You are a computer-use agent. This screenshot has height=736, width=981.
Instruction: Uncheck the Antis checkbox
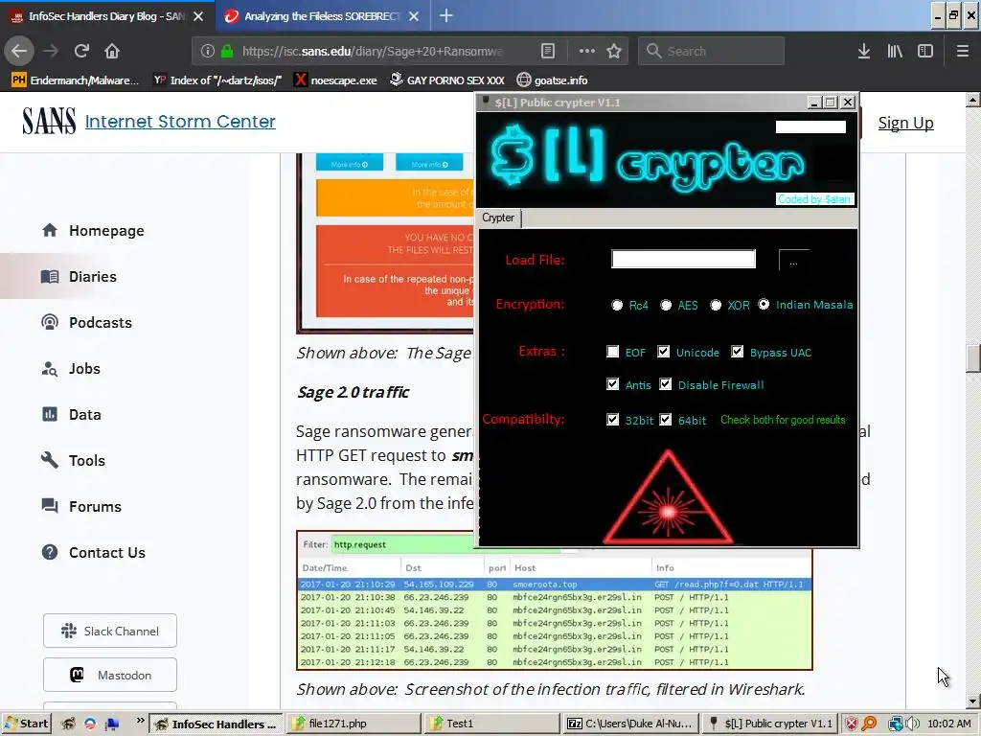tap(613, 384)
